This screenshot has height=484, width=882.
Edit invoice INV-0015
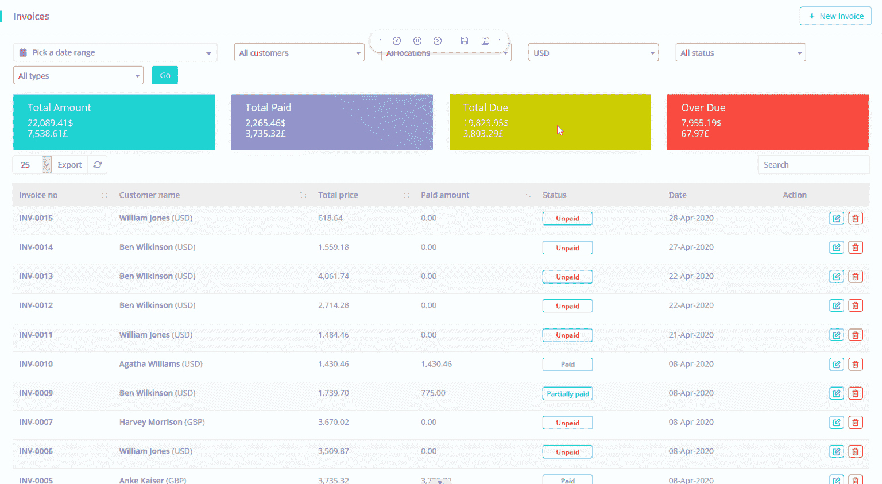[x=836, y=218]
